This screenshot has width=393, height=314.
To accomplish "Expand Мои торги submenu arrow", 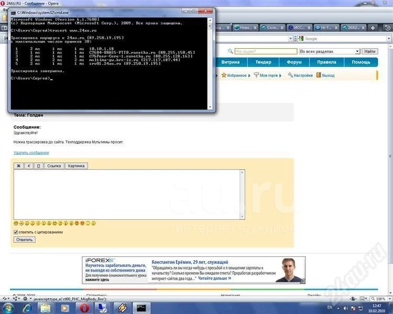I will click(280, 75).
